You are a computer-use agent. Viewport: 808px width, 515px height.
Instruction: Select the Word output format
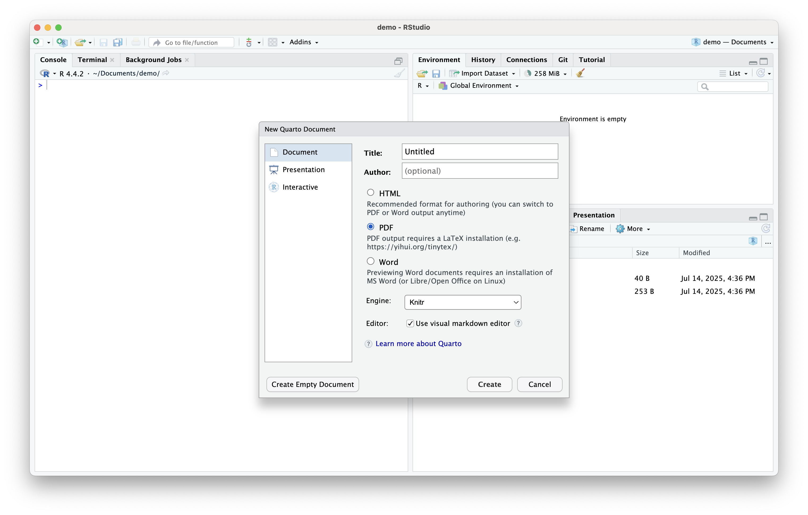[371, 261]
